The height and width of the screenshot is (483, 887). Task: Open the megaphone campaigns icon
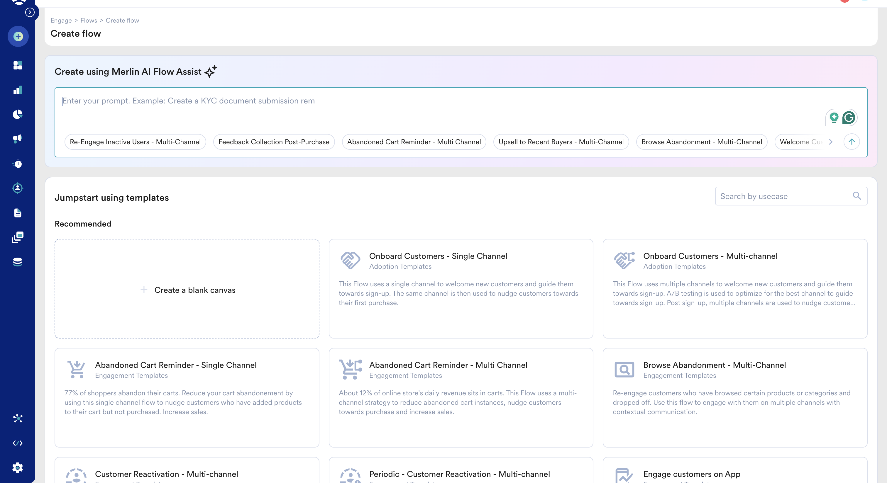pyautogui.click(x=18, y=139)
